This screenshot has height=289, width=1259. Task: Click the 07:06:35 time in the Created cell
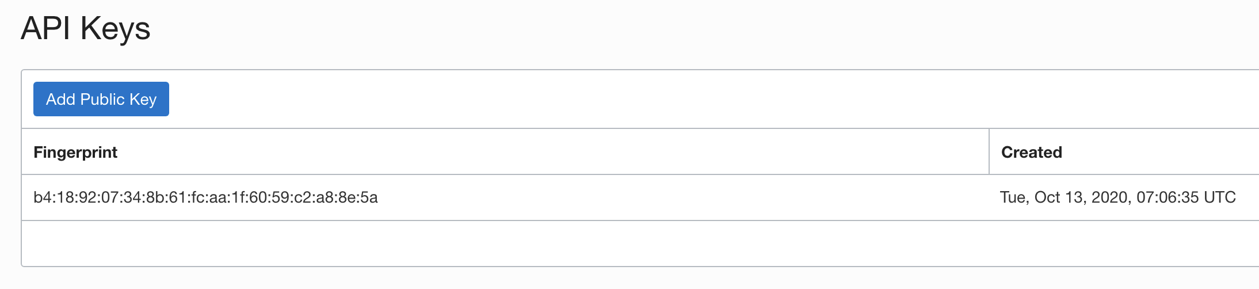(1168, 197)
